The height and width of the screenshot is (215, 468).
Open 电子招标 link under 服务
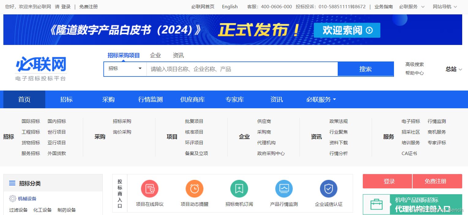(x=410, y=121)
